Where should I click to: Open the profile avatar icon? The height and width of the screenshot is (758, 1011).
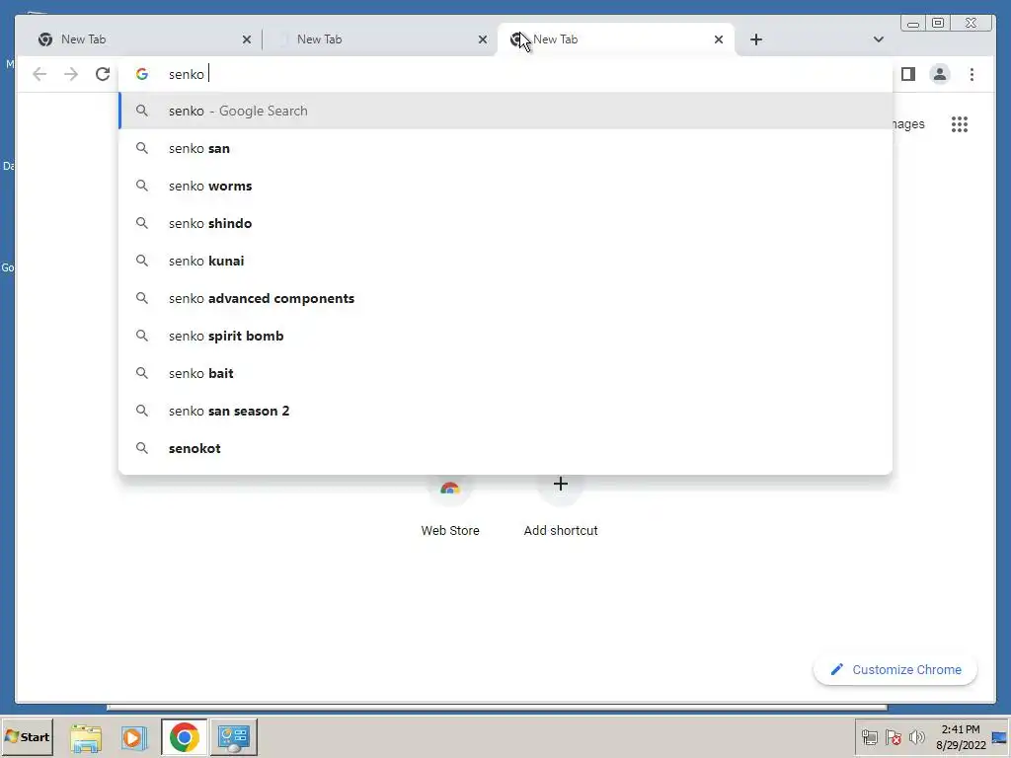[940, 74]
